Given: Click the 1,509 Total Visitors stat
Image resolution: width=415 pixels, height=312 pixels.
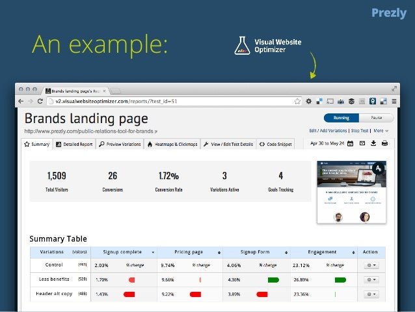Looking at the screenshot, I should click(57, 181).
